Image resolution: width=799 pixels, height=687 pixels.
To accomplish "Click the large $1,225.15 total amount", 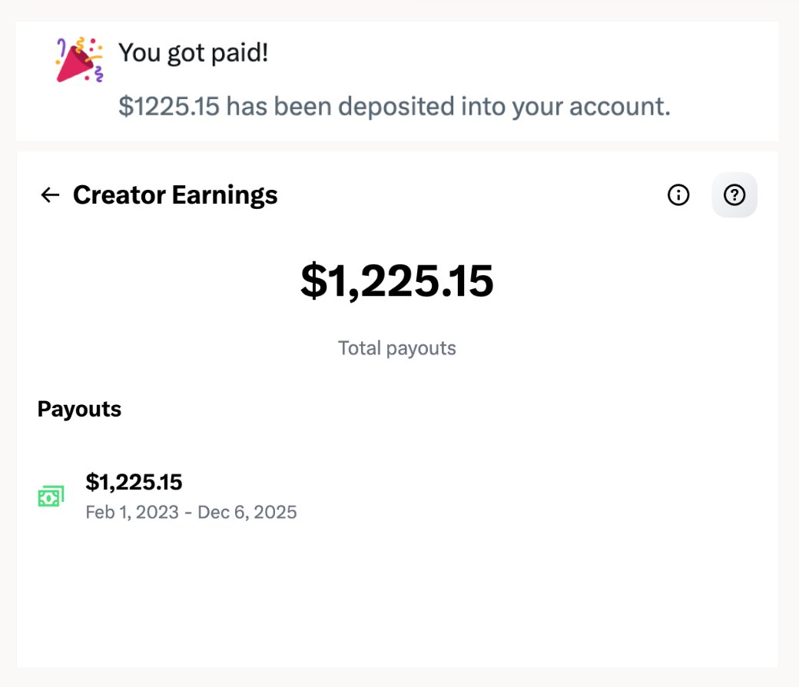I will coord(396,280).
